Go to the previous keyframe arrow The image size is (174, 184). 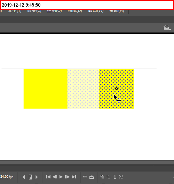point(24,177)
